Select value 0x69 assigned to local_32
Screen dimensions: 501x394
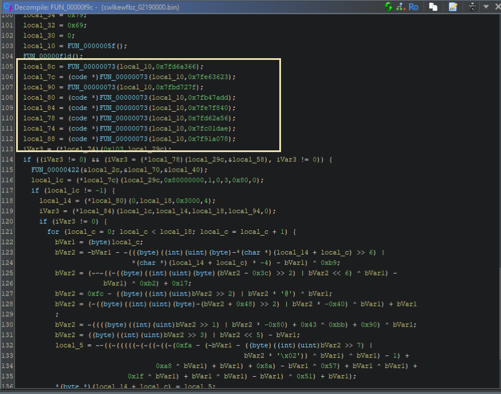75,25
